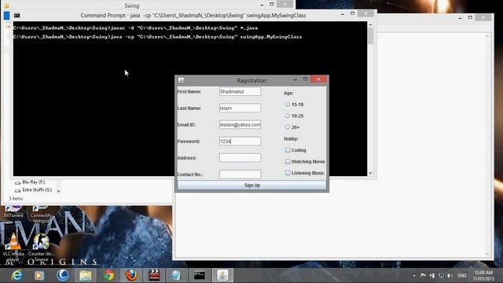The width and height of the screenshot is (503, 283).
Task: Click Command Prompt title bar icon
Action: pyautogui.click(x=17, y=16)
